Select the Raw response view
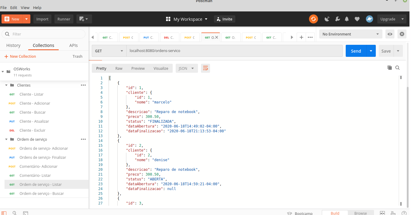The height and width of the screenshot is (215, 411). point(119,68)
